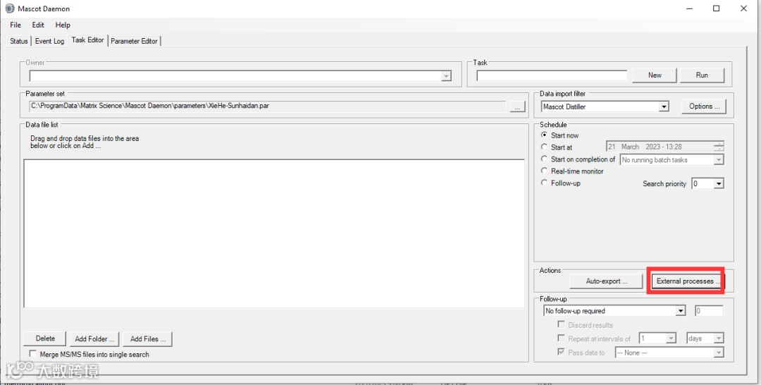
Task: Close the Mascot Daemon window
Action: click(x=743, y=8)
